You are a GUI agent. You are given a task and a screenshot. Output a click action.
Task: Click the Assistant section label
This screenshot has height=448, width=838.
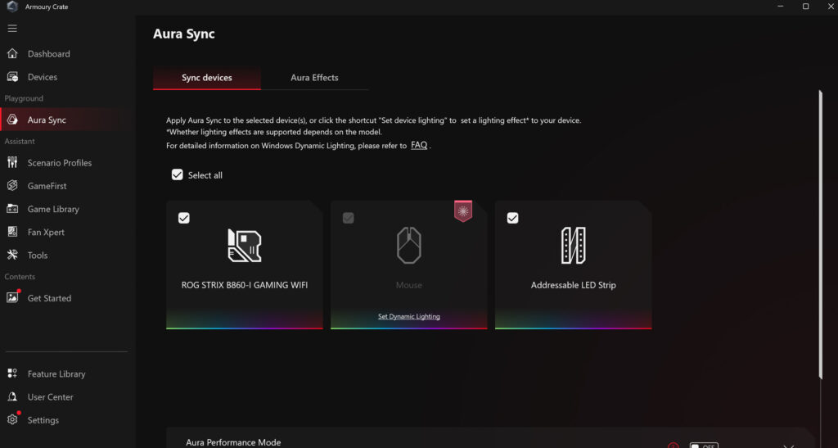[x=20, y=141]
